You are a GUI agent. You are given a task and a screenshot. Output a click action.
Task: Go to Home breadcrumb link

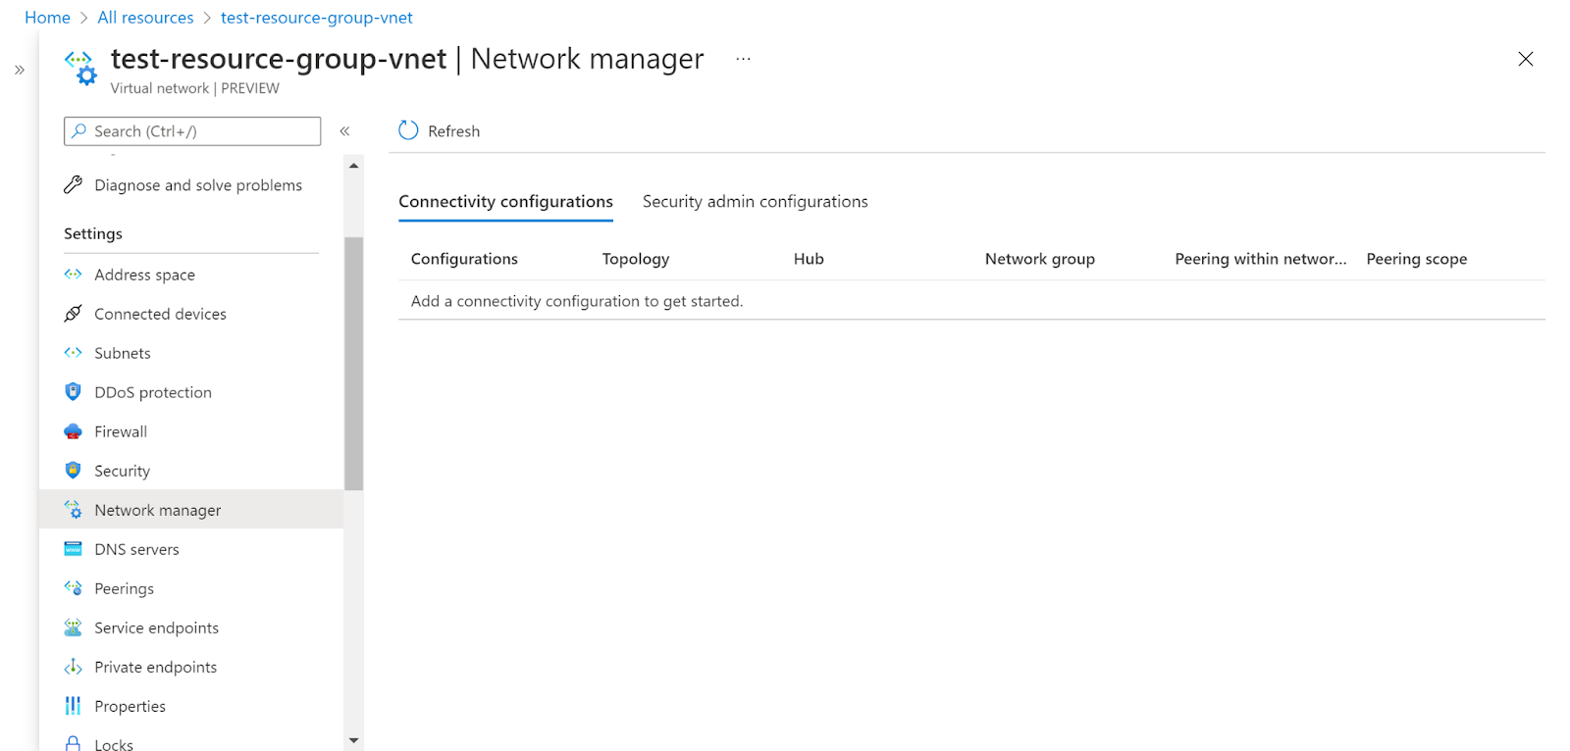click(x=47, y=18)
